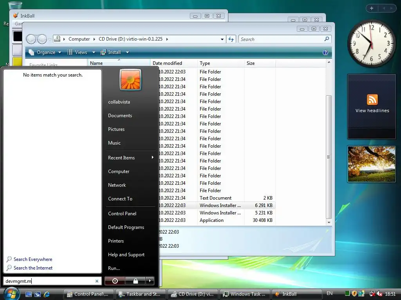The width and height of the screenshot is (401, 300).
Task: Expand the Recent Items submenu arrow
Action: tap(152, 157)
